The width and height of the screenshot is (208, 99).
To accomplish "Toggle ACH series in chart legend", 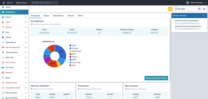I will (72, 65).
